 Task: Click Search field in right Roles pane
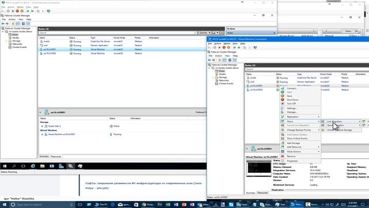click(x=307, y=69)
